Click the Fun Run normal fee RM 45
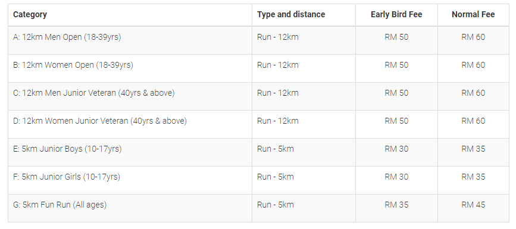516x229 pixels. click(473, 205)
